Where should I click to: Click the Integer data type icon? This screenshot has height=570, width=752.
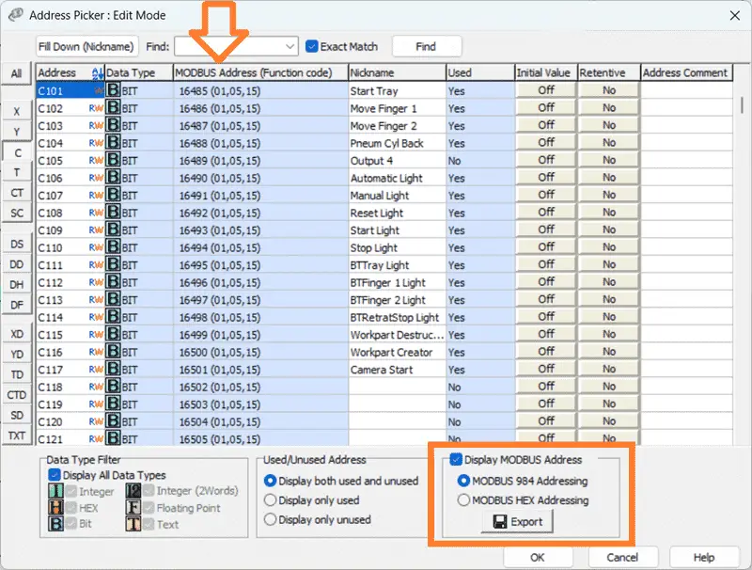55,491
